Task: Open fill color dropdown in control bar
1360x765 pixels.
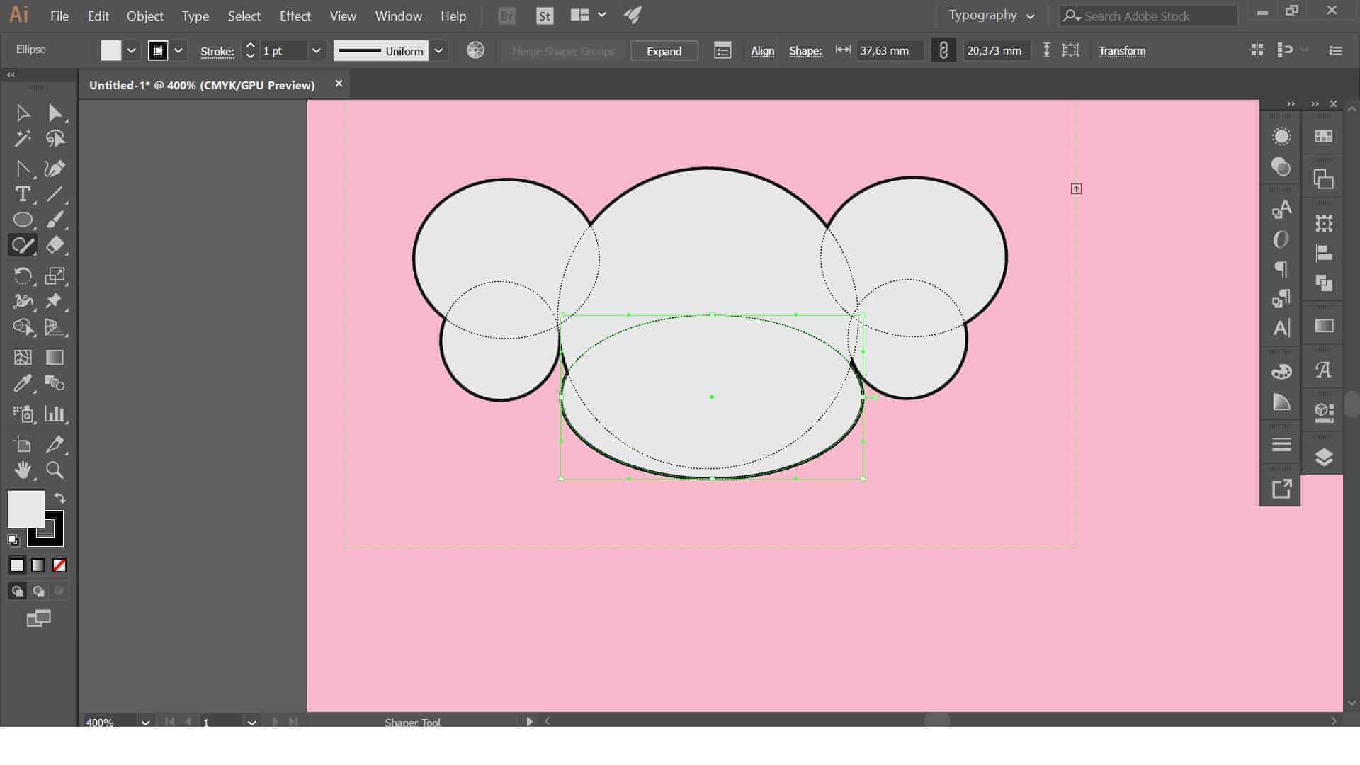Action: [131, 50]
